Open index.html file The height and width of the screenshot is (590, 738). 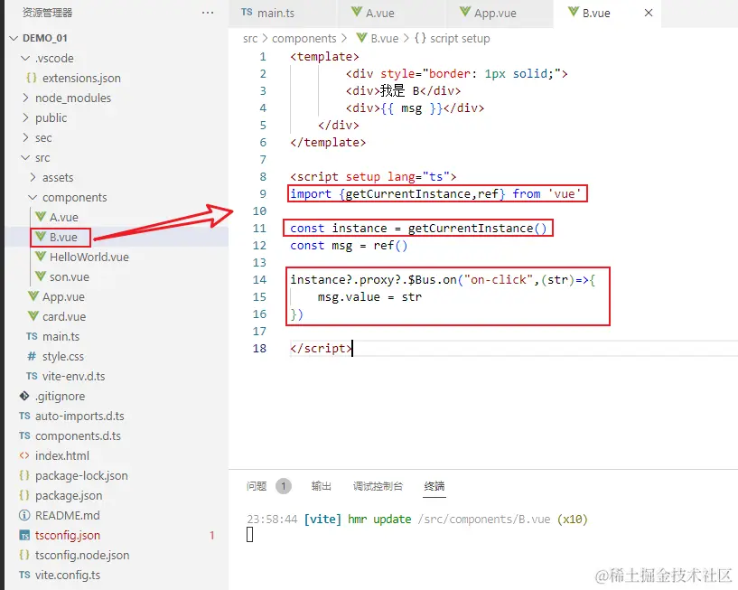pos(62,455)
